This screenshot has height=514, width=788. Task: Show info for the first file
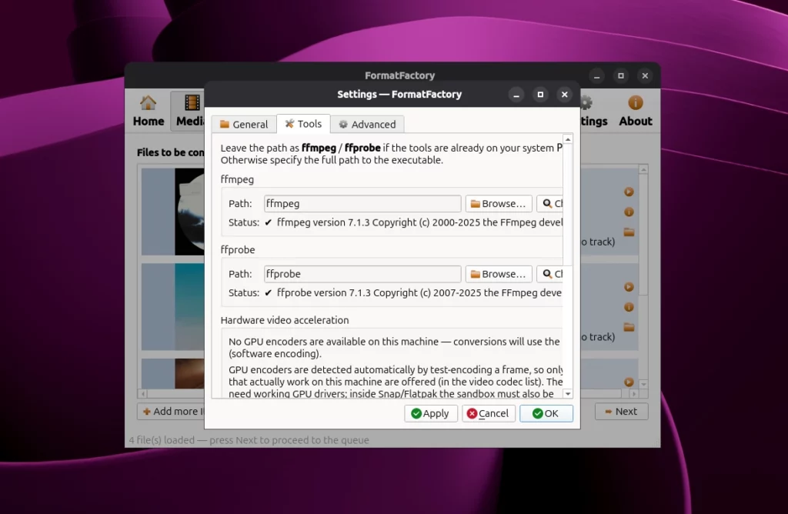629,212
